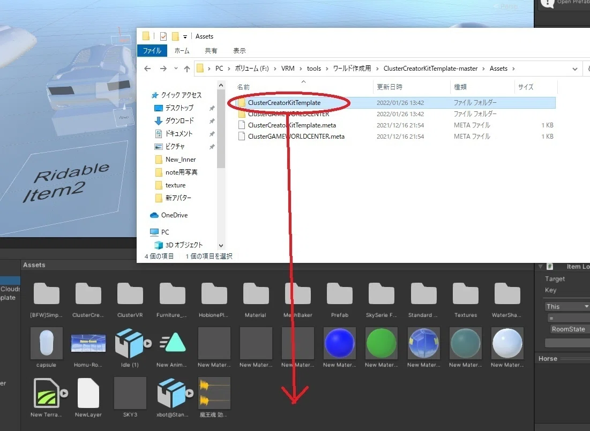Viewport: 590px width, 431px height.
Task: Select the [BFW]Simp.. folder in Unity Assets
Action: click(x=46, y=300)
